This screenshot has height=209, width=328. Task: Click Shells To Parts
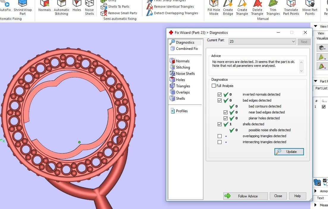[115, 7]
